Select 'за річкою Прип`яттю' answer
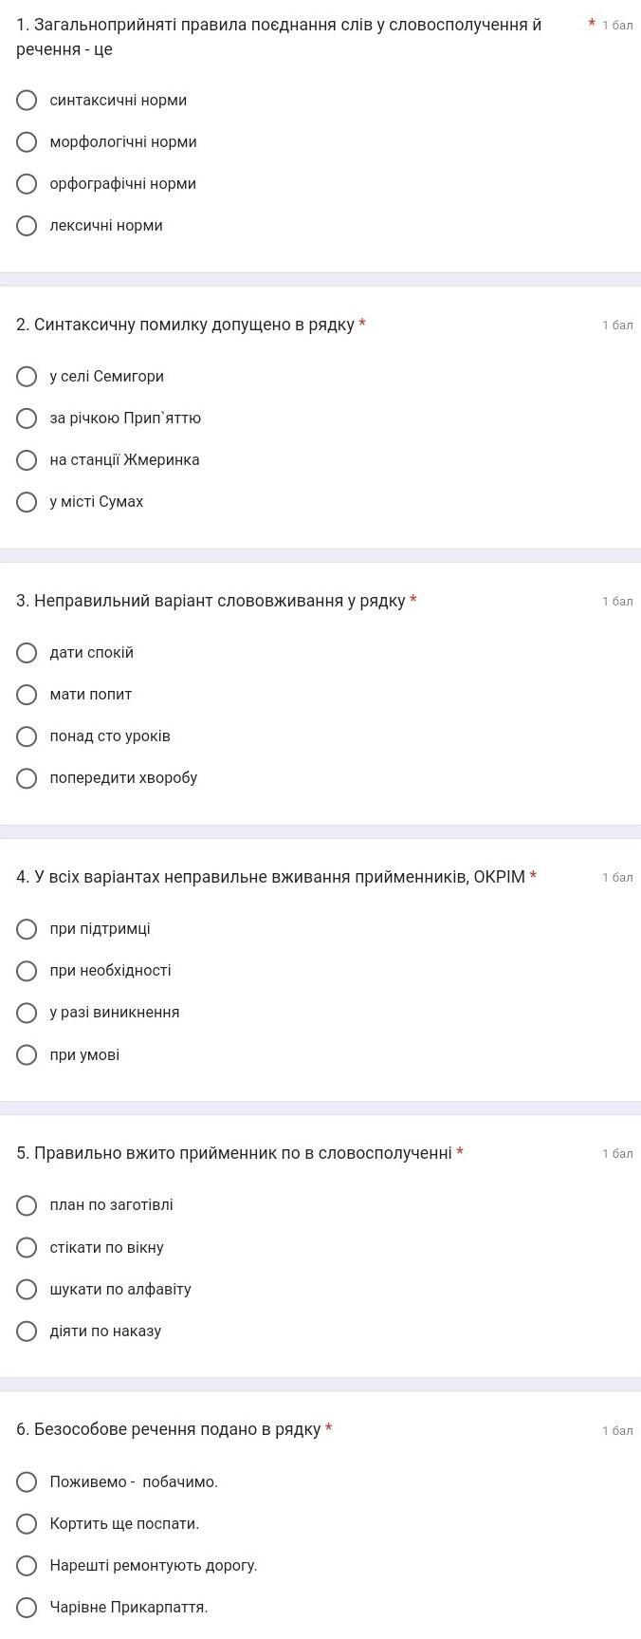641x1639 pixels. click(27, 419)
